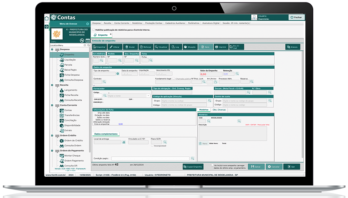The image size is (348, 198).
Task: Collapse the Conta Corrente tree group
Action: click(x=52, y=105)
